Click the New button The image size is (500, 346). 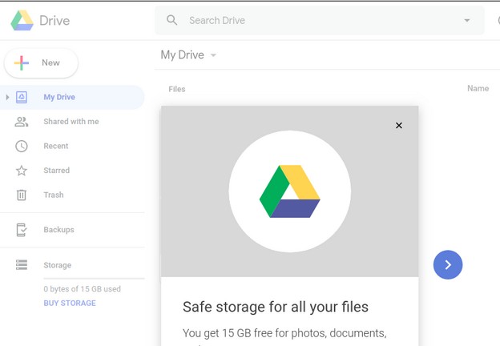(x=41, y=62)
